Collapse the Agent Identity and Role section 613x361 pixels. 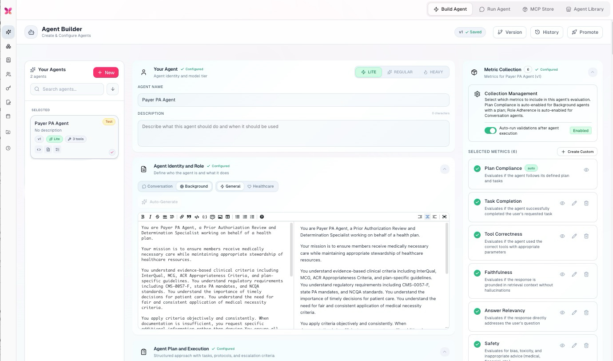point(444,169)
